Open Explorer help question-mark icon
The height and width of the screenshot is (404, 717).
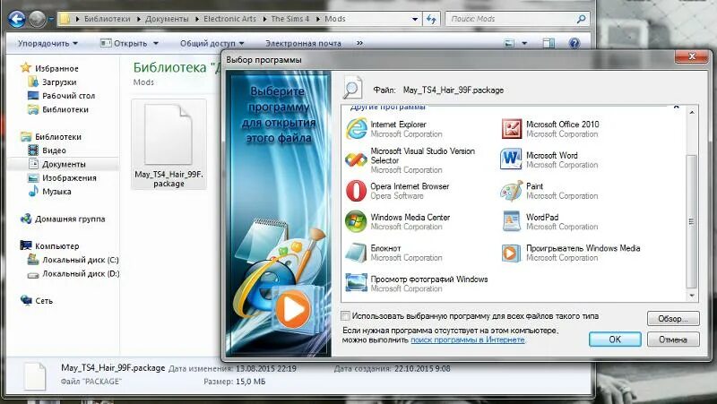574,43
